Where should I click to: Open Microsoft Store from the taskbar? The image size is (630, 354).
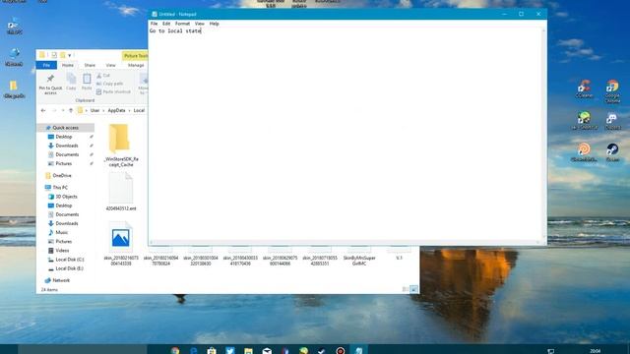point(212,350)
